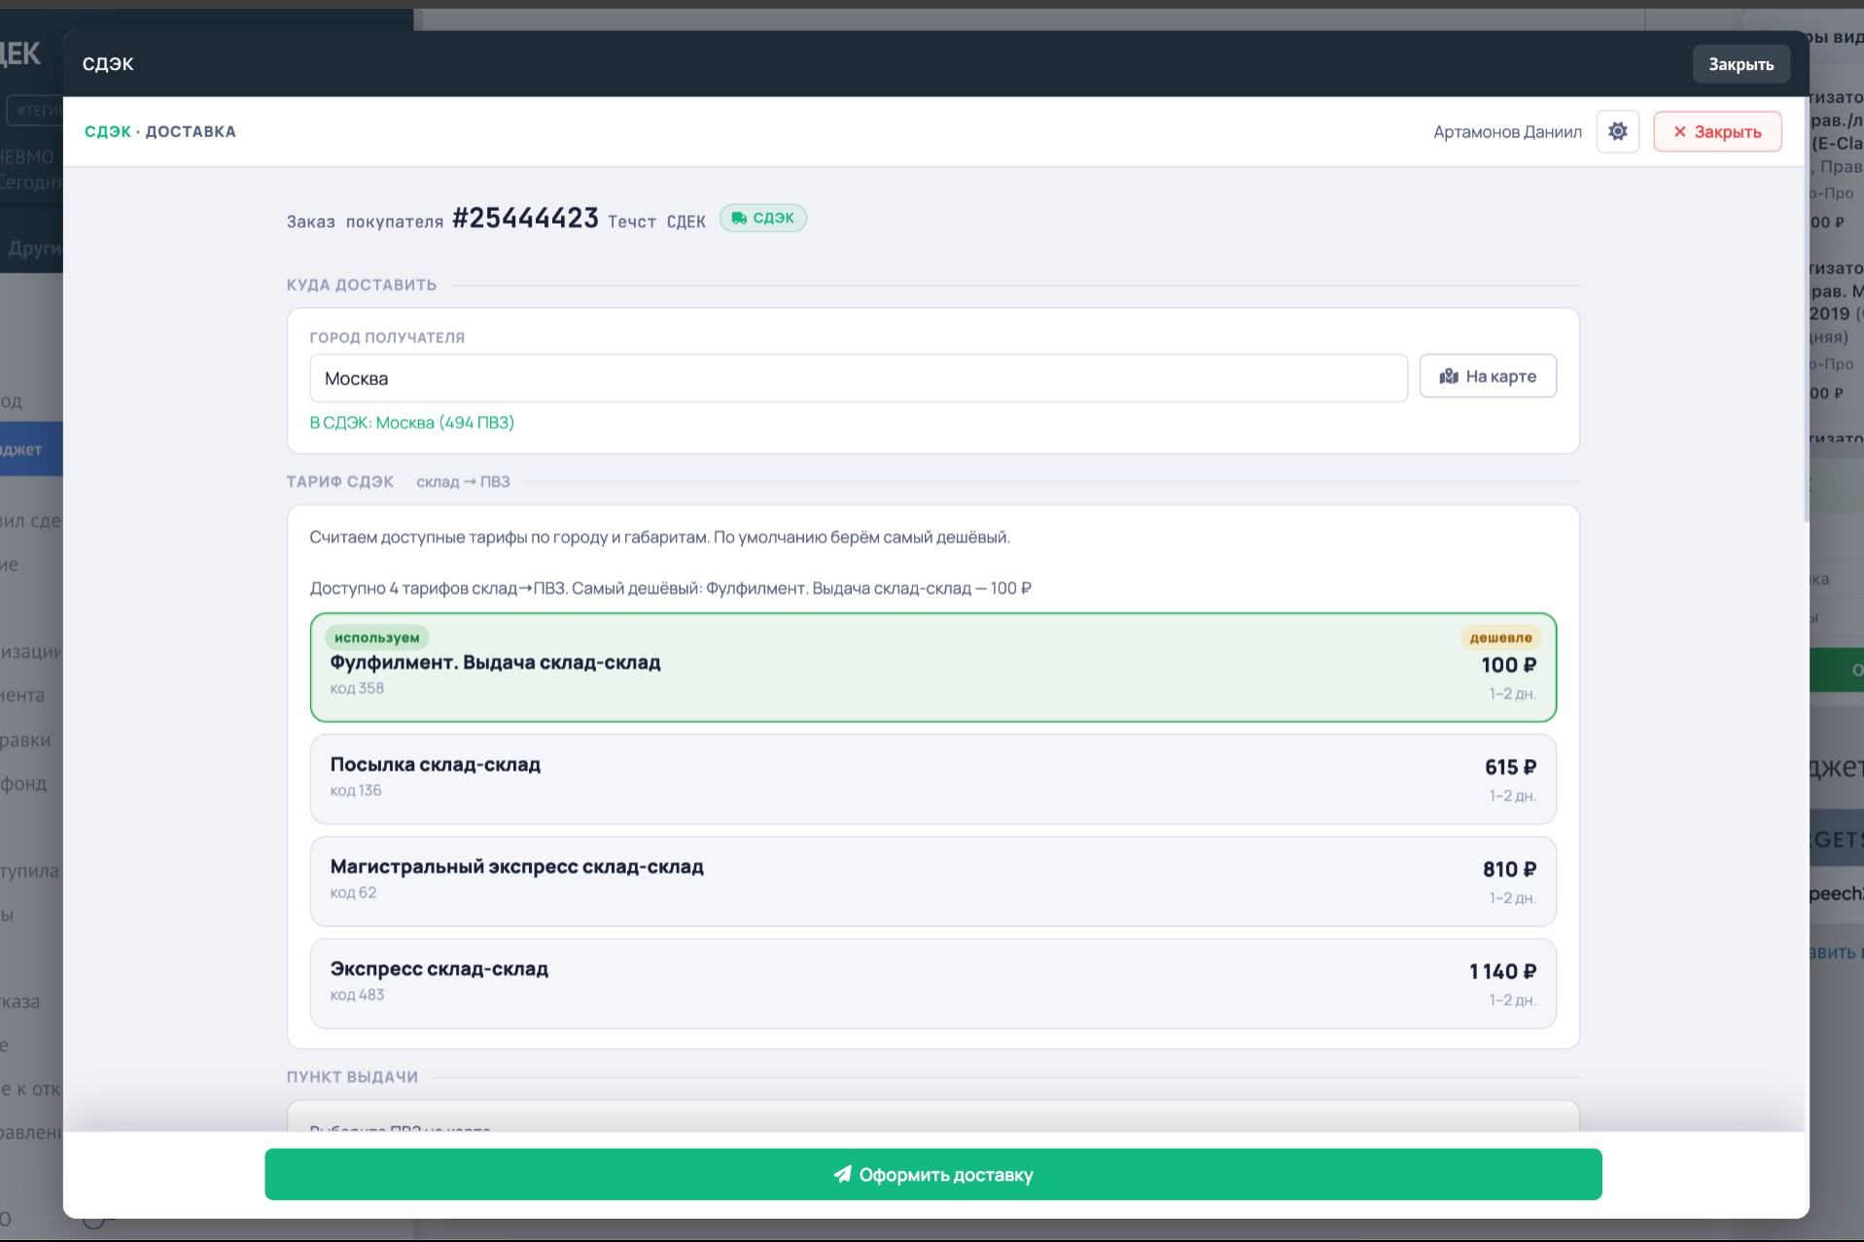This screenshot has width=1864, height=1242.
Task: Click the ТАРИФ СДЭК section heading
Action: [340, 481]
